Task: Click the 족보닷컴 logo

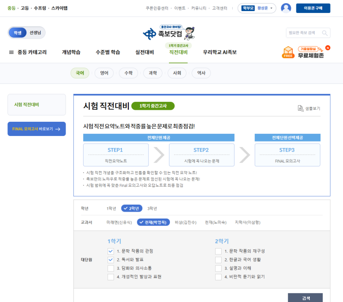Action: pos(162,34)
